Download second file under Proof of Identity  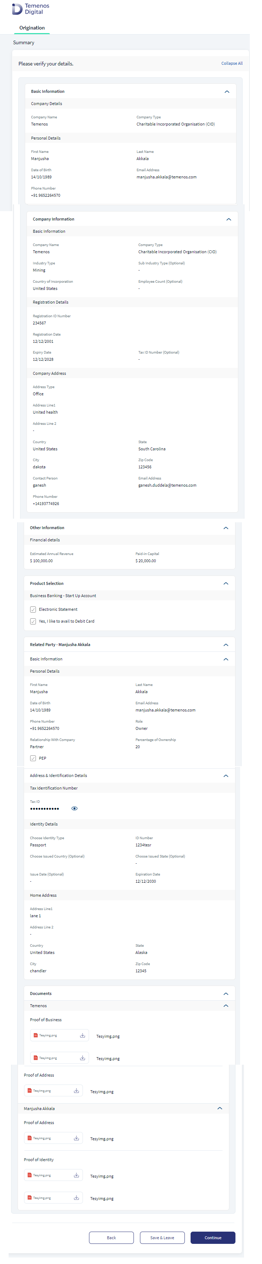point(76,1198)
